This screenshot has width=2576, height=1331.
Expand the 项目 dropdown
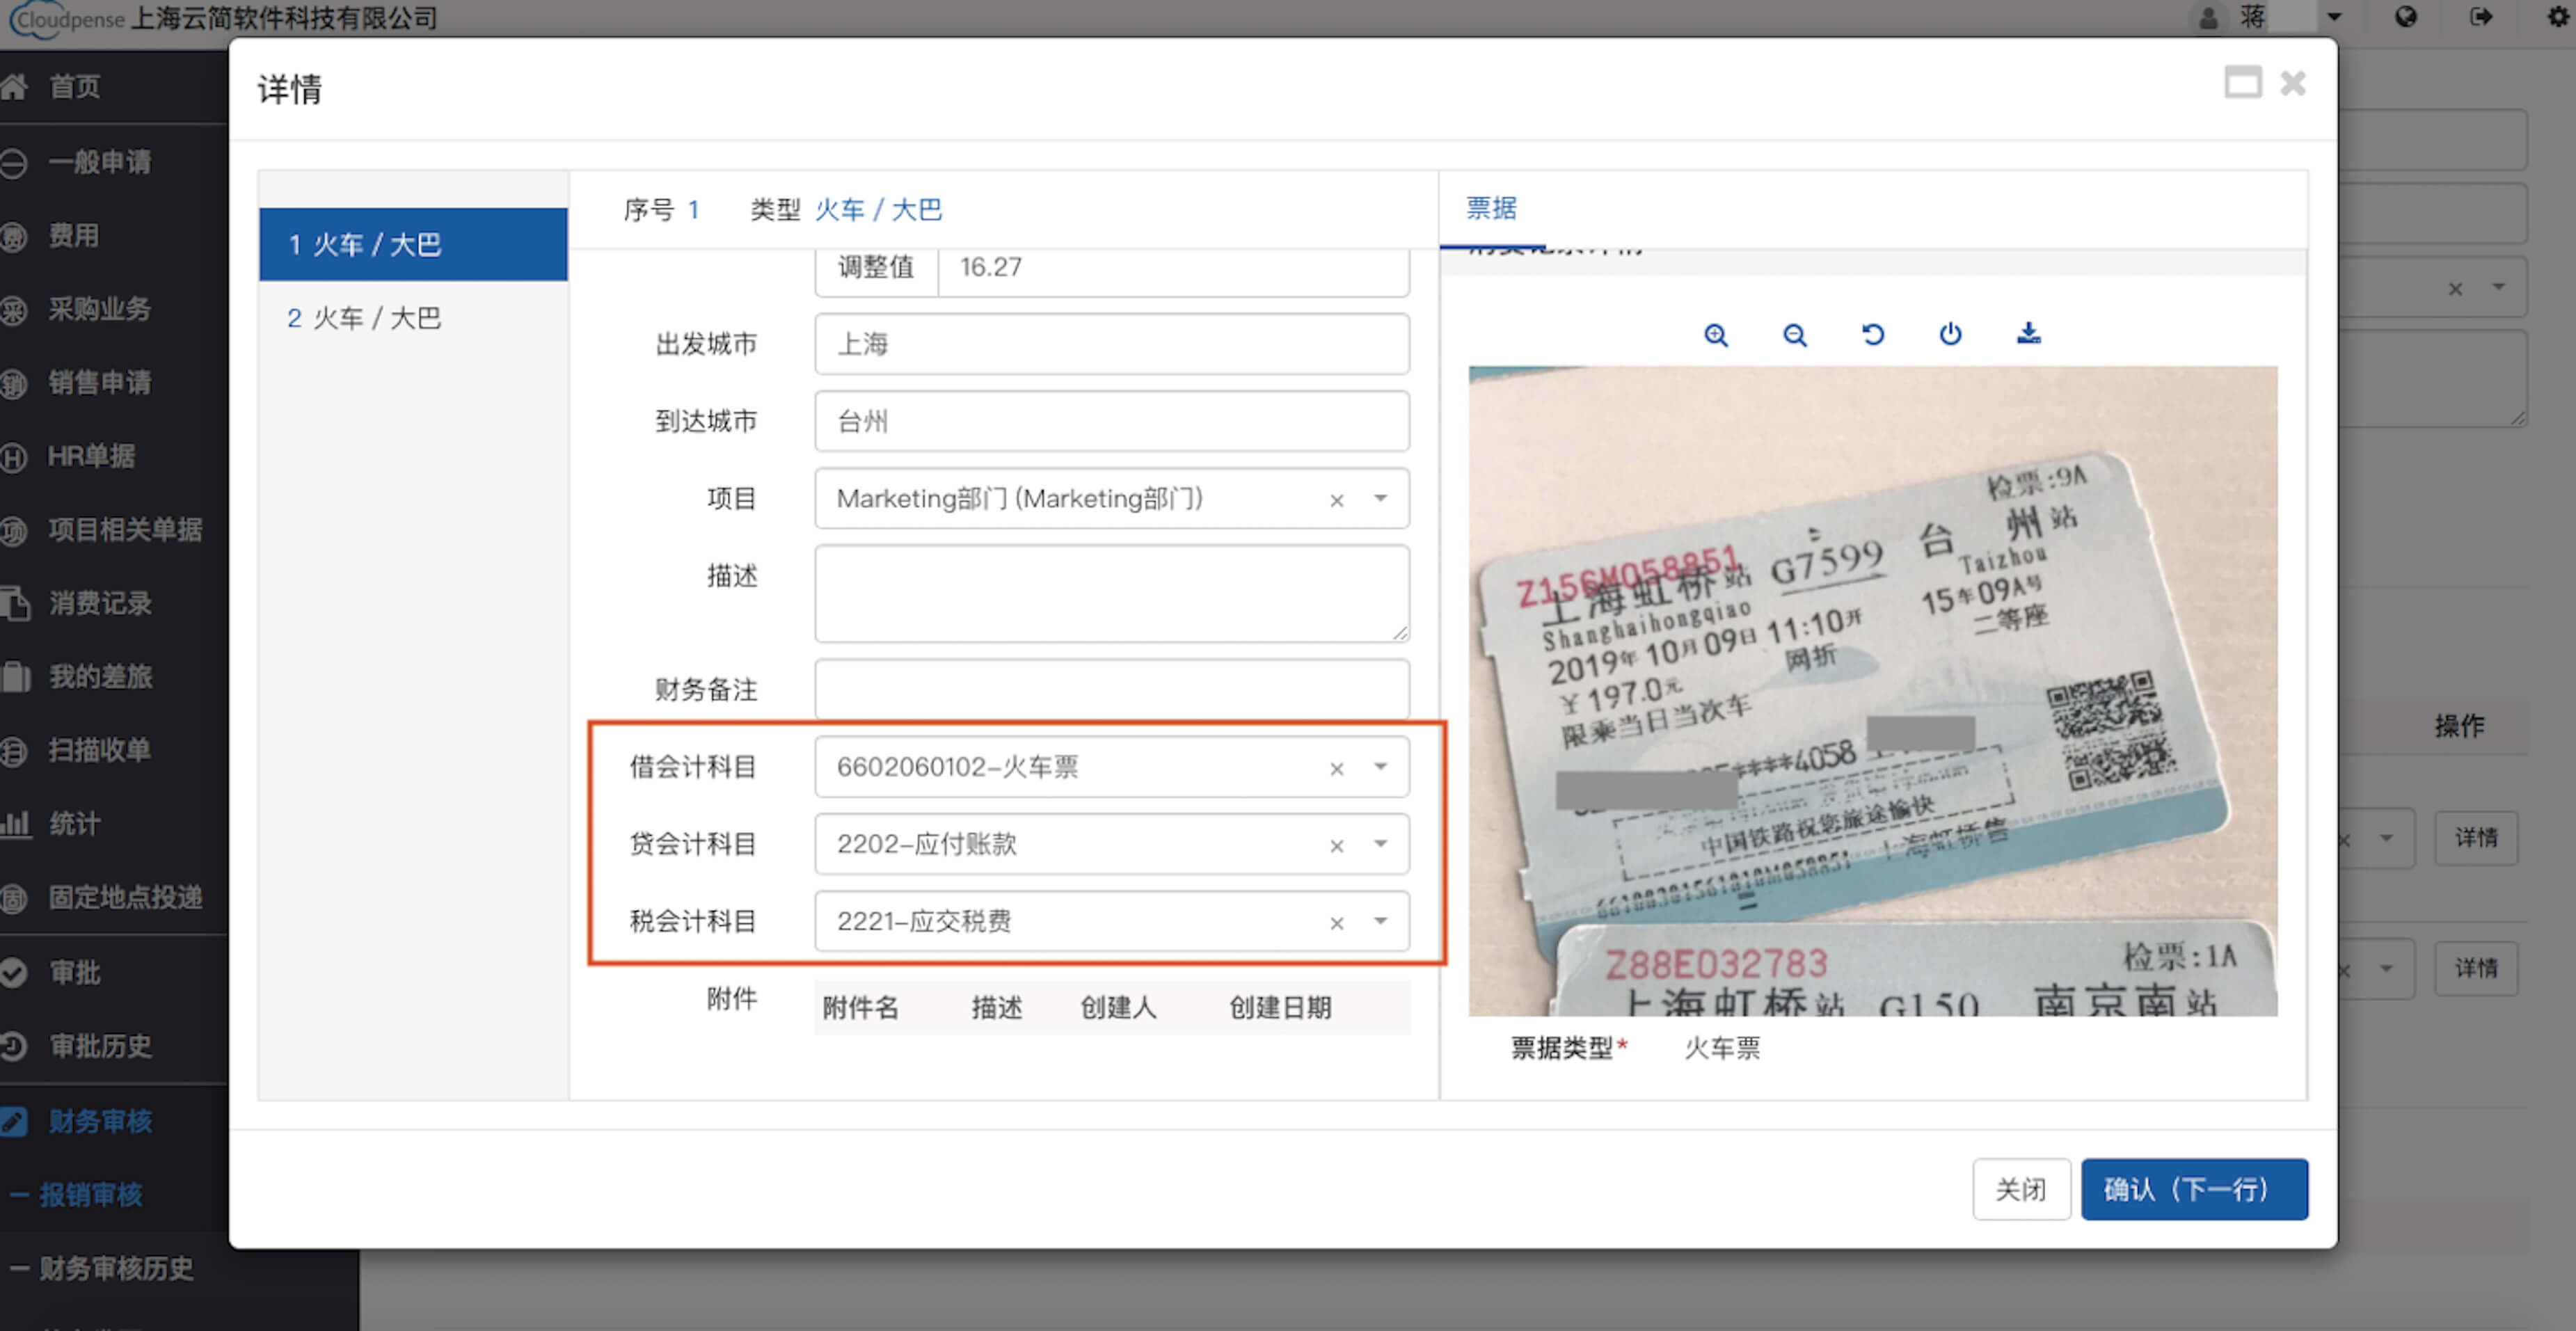coord(1380,499)
